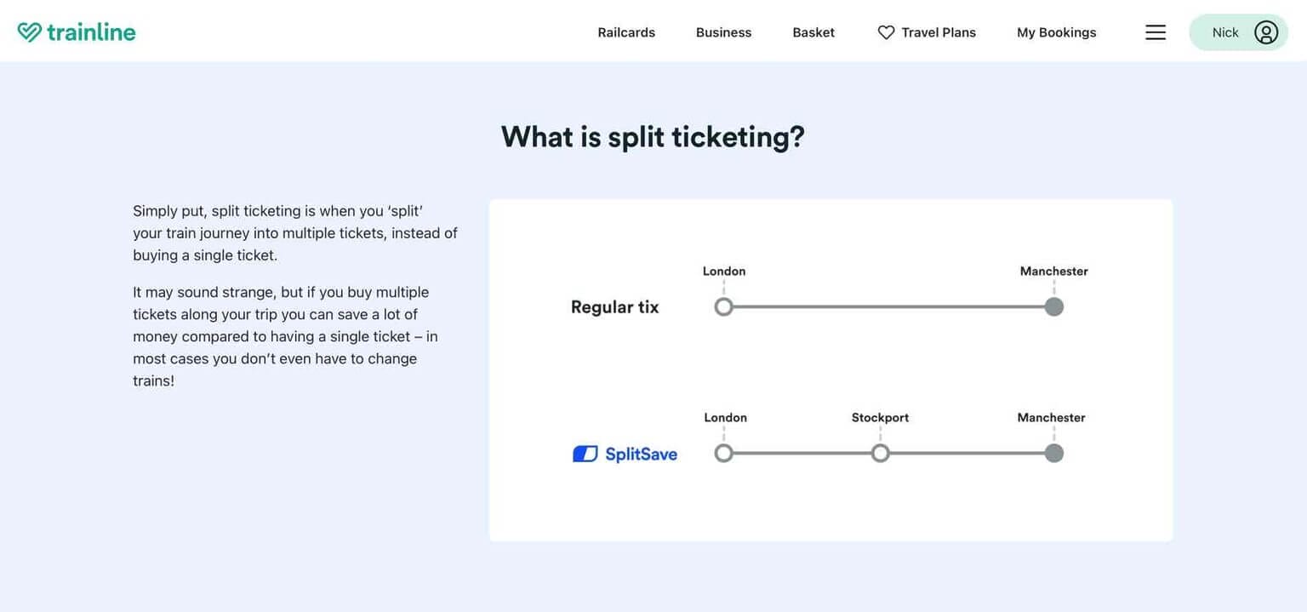Click the SplitSave ticket icon
The height and width of the screenshot is (612, 1307).
(585, 453)
